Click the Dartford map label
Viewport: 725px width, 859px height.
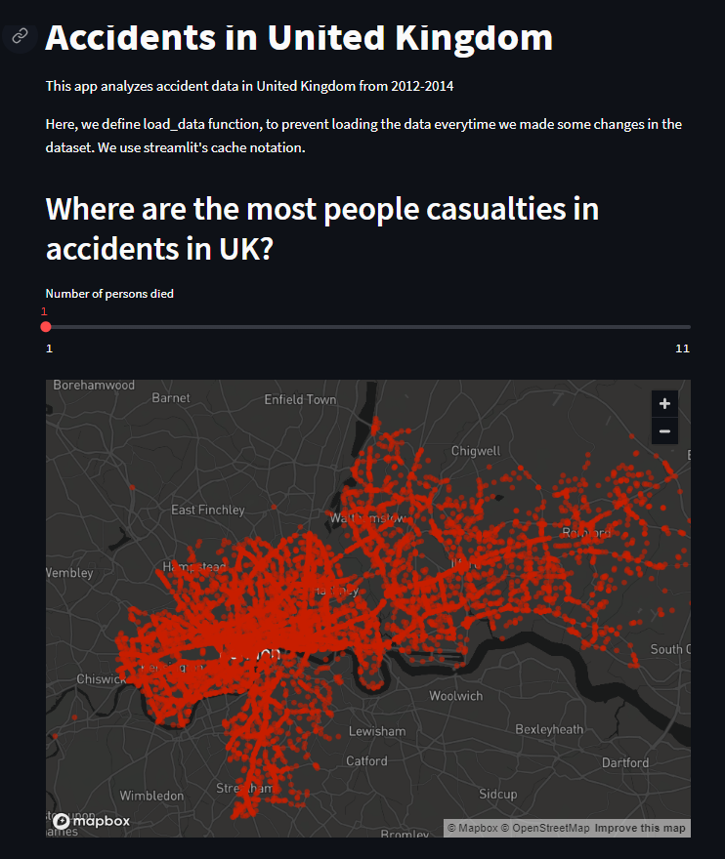pyautogui.click(x=624, y=762)
